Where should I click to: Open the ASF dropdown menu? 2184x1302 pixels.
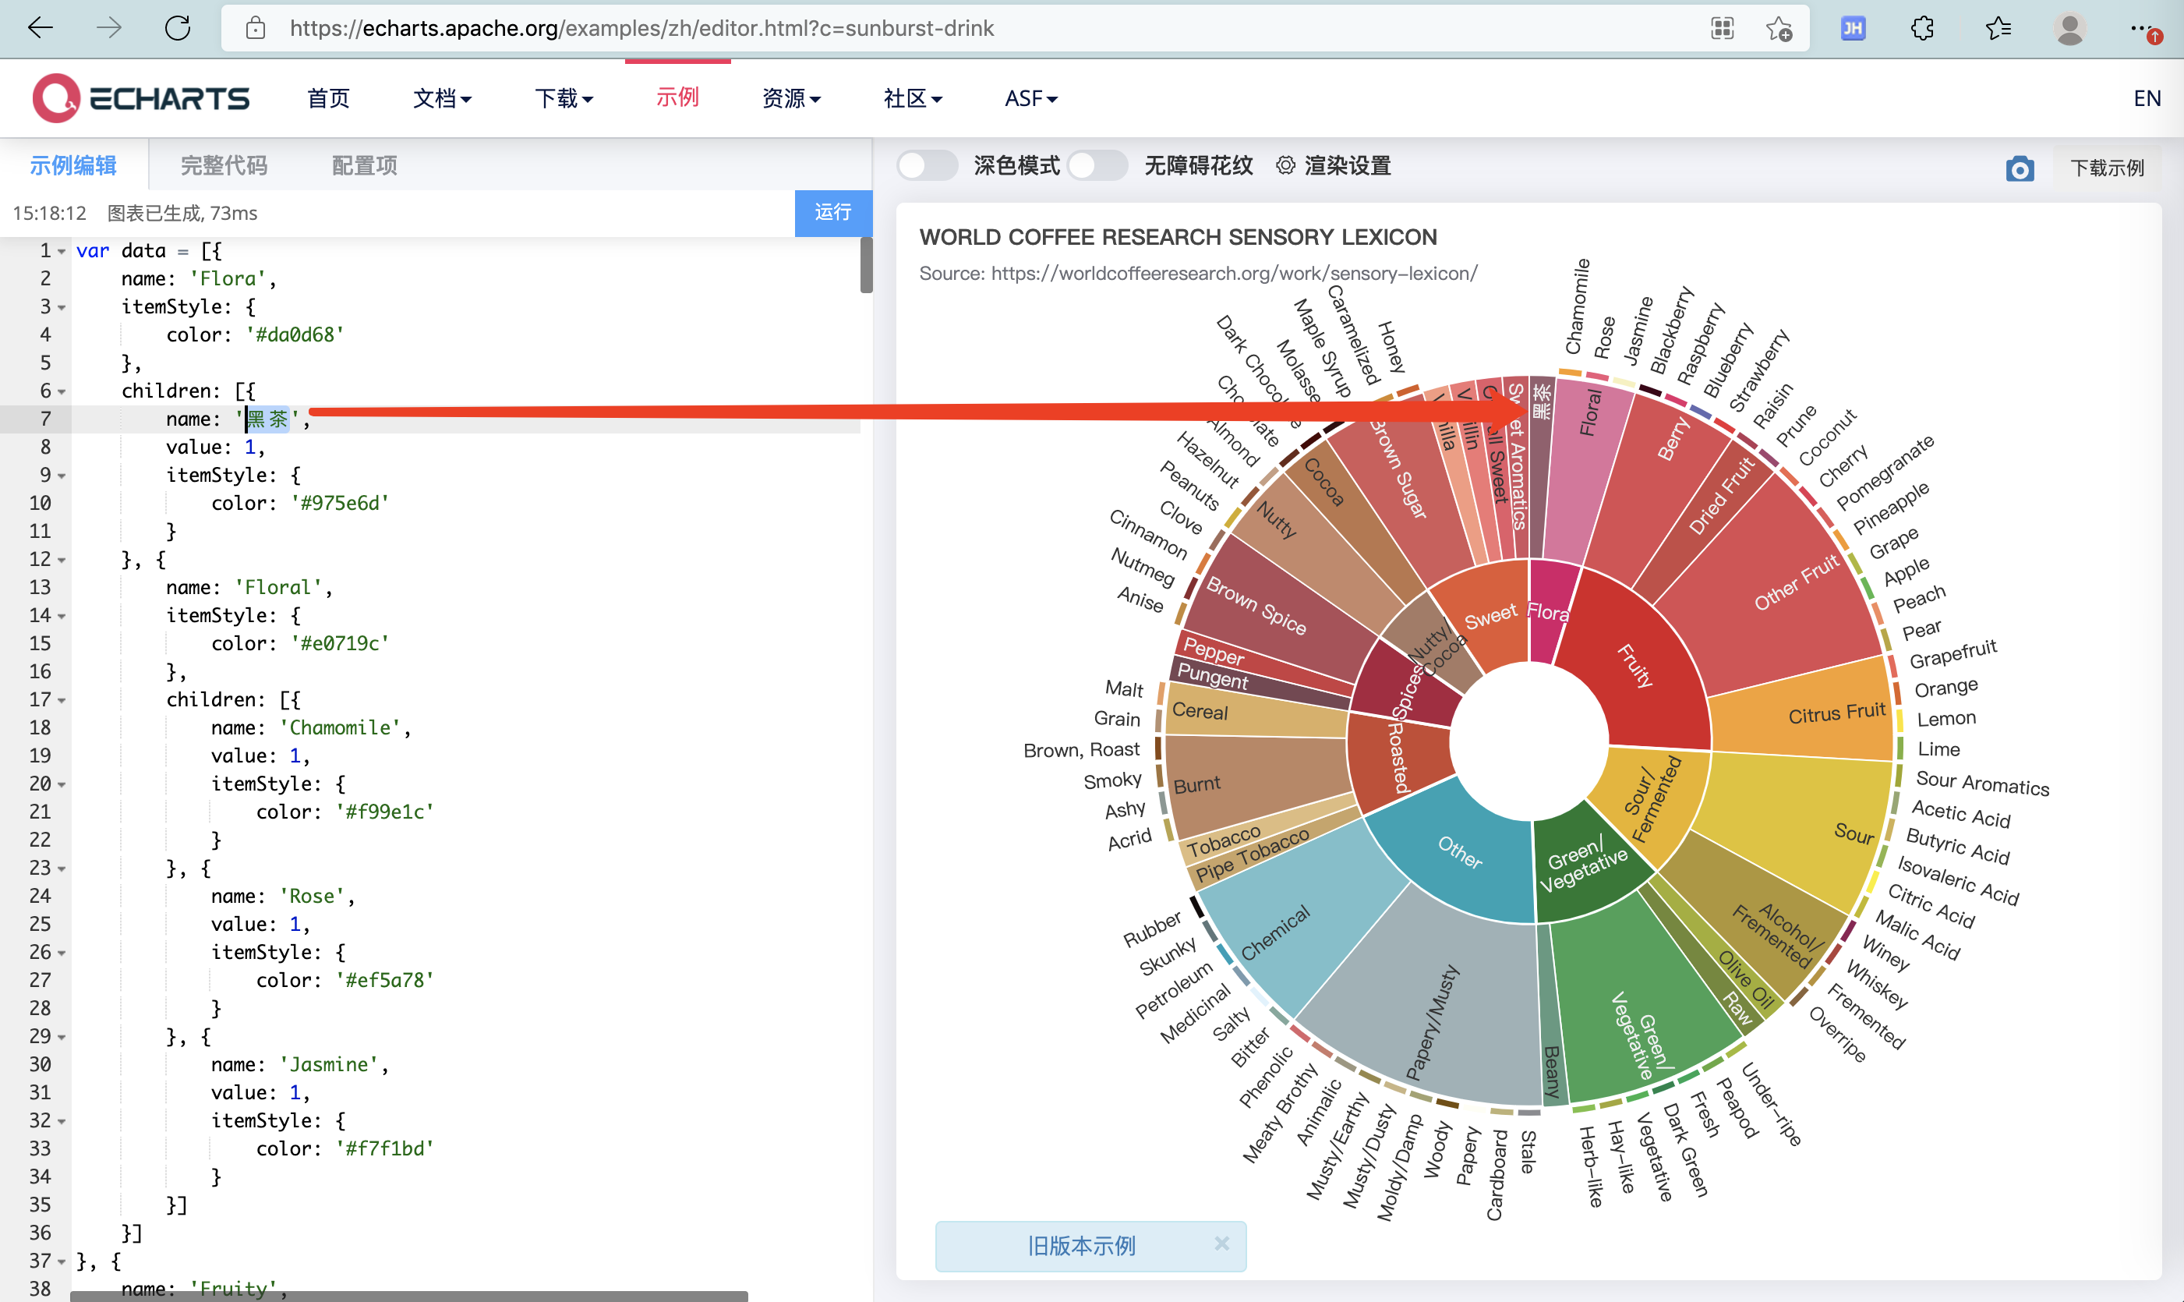tap(1031, 98)
